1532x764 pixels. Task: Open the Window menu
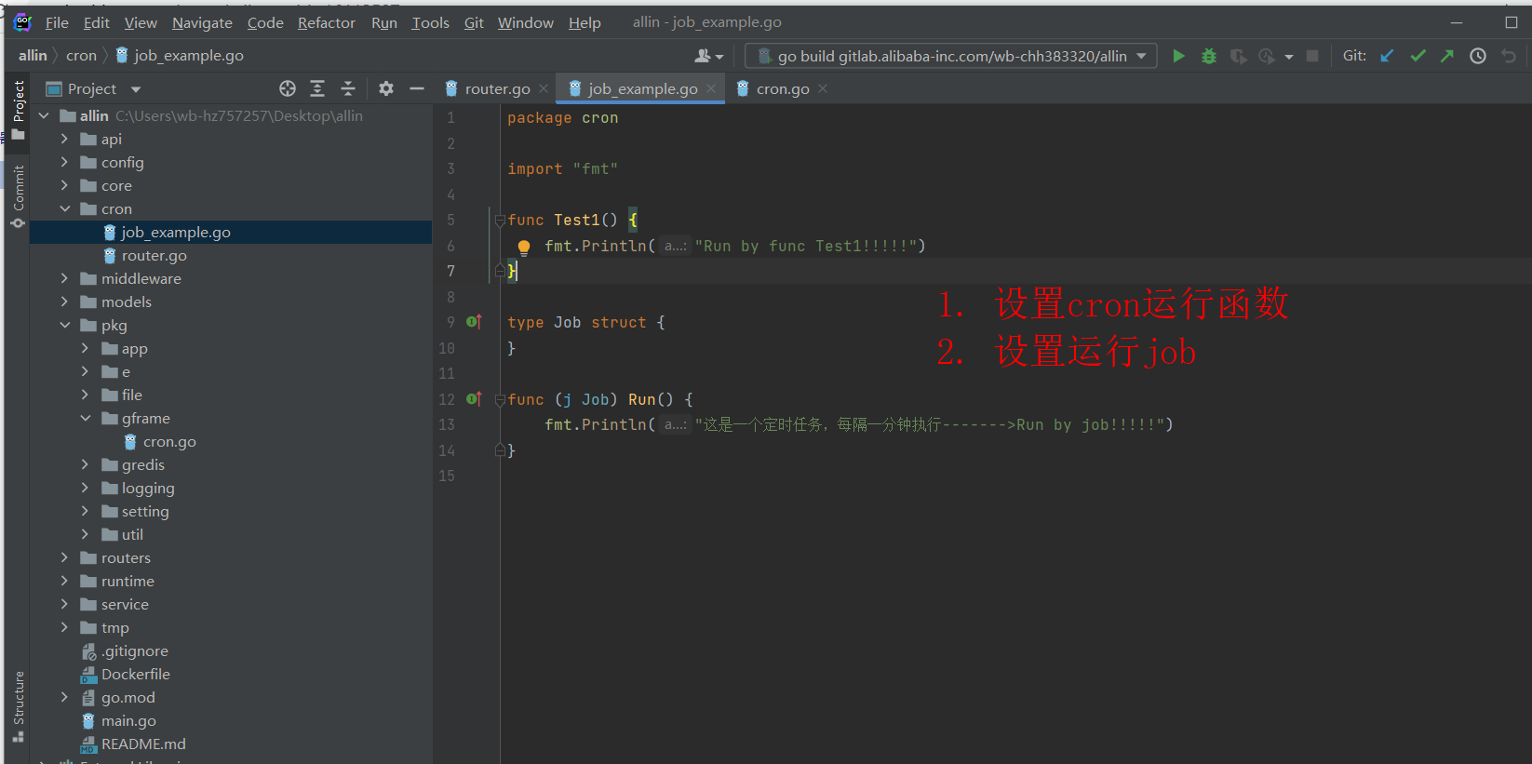[x=525, y=22]
